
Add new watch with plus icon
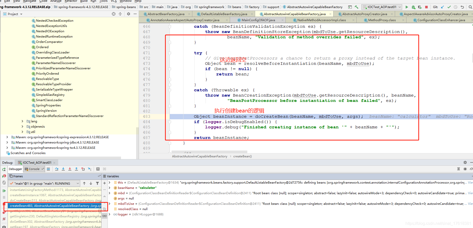105,183
